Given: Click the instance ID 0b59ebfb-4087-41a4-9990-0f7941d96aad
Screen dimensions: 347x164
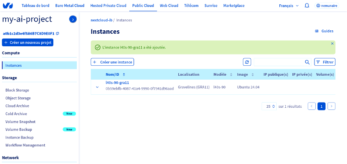Looking at the screenshot, I should click(140, 89).
